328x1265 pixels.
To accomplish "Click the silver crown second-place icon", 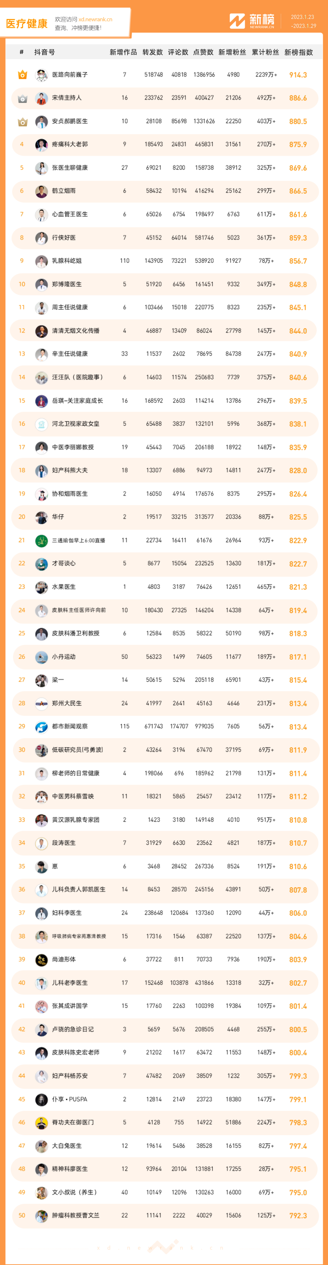I will pos(22,98).
